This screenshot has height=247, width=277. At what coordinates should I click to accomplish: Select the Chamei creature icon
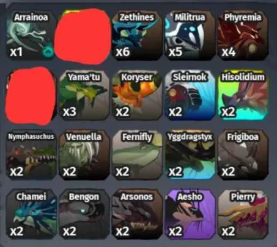point(31,214)
